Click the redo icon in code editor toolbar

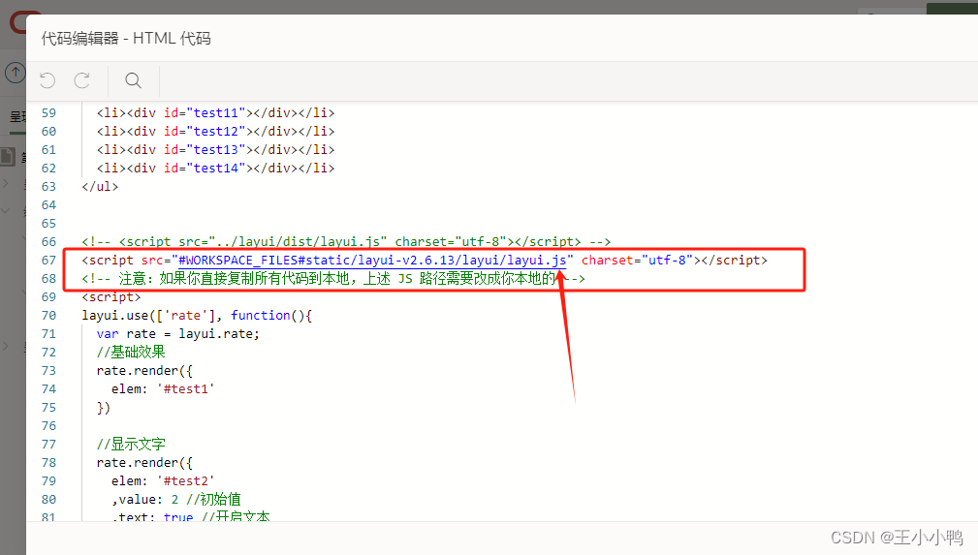click(82, 80)
